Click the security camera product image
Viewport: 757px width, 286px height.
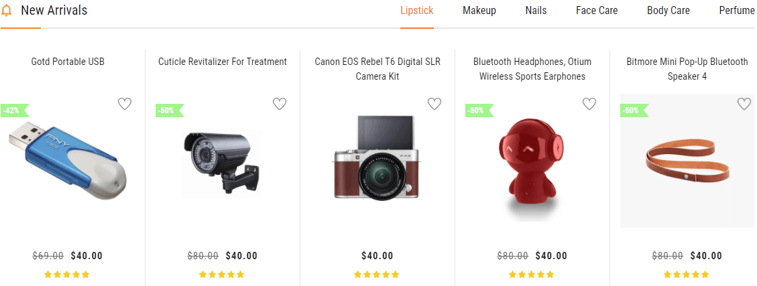(221, 163)
